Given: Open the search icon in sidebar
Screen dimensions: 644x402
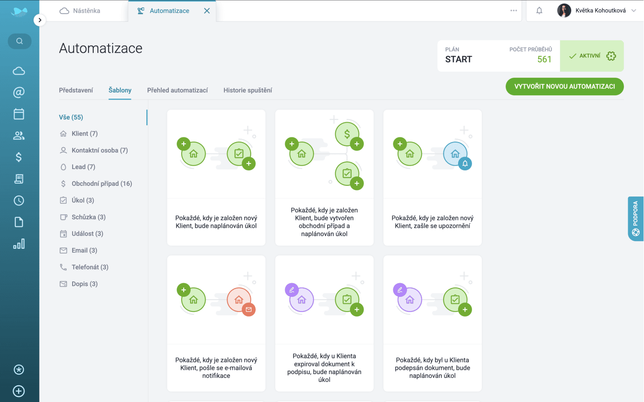Looking at the screenshot, I should (x=19, y=41).
